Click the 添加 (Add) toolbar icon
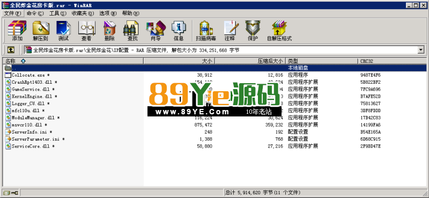The width and height of the screenshot is (429, 198). (17, 31)
